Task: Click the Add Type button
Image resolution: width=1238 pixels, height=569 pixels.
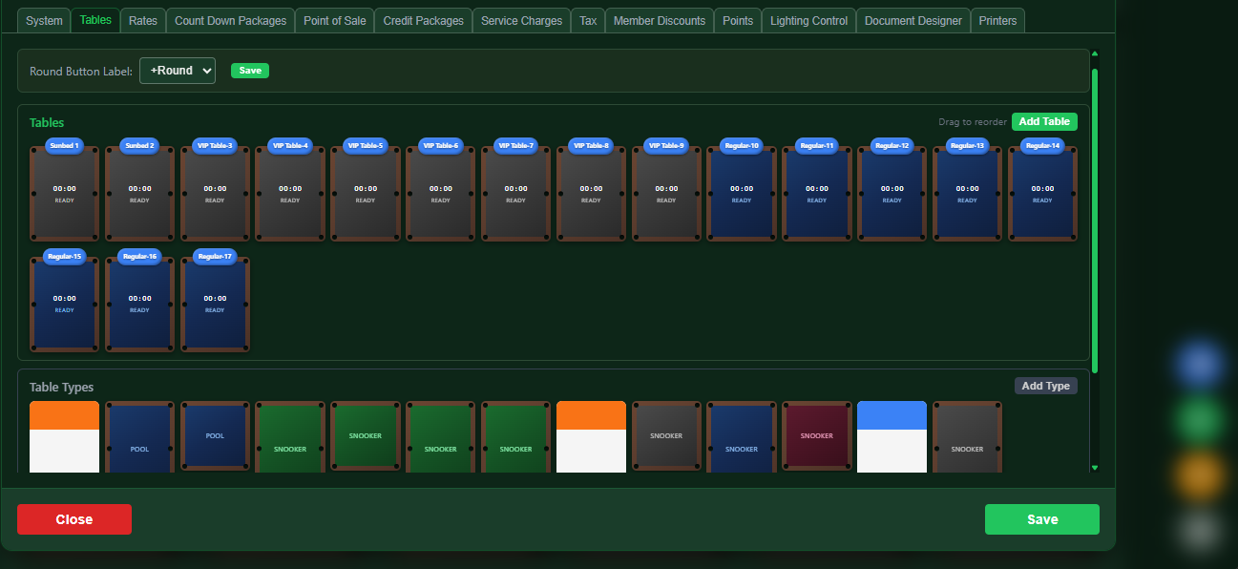Action: coord(1045,386)
